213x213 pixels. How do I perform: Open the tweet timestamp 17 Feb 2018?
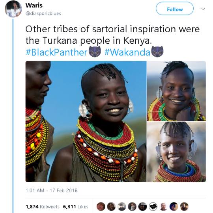click(52, 190)
